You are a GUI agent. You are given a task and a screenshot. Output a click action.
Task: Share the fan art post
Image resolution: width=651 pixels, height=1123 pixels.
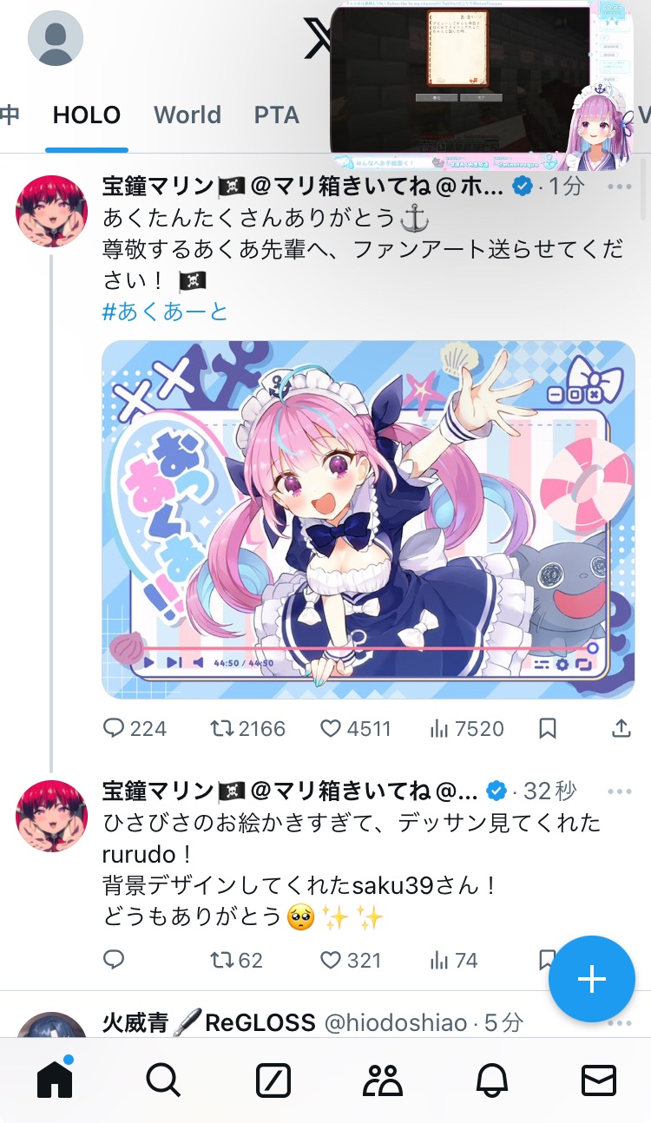point(621,728)
